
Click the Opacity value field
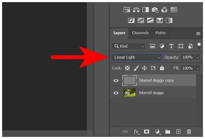(x=188, y=58)
